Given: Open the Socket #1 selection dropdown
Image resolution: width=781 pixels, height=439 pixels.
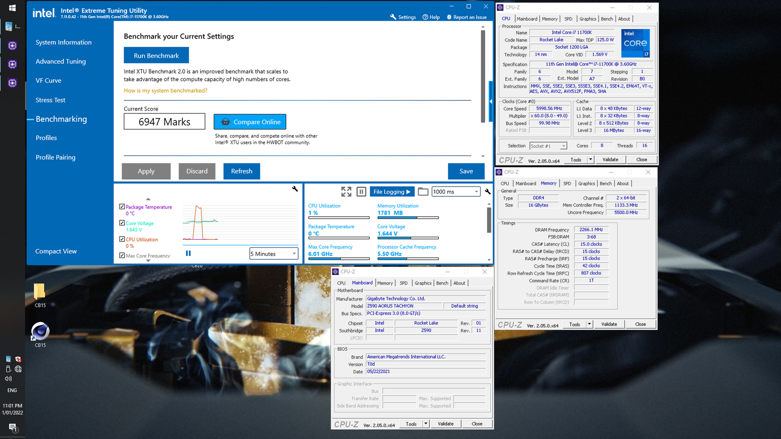Looking at the screenshot, I should click(x=548, y=146).
